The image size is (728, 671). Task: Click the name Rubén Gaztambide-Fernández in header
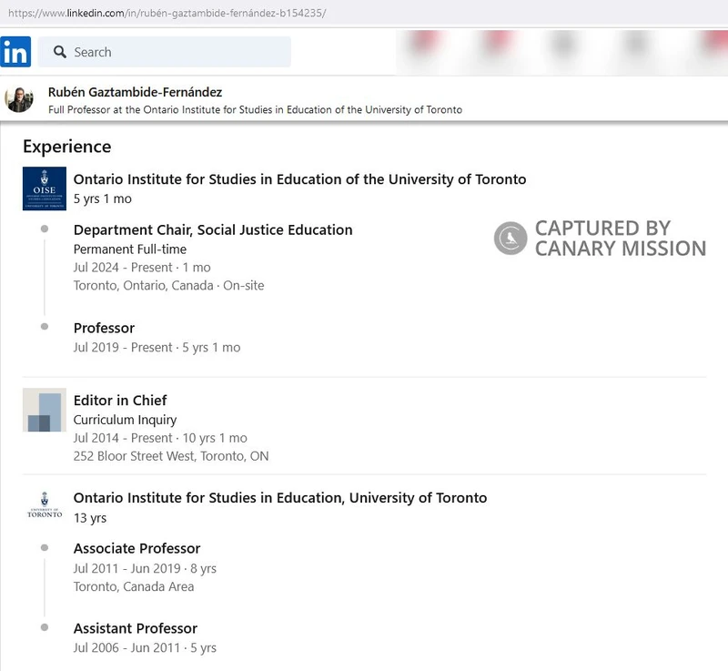point(135,92)
